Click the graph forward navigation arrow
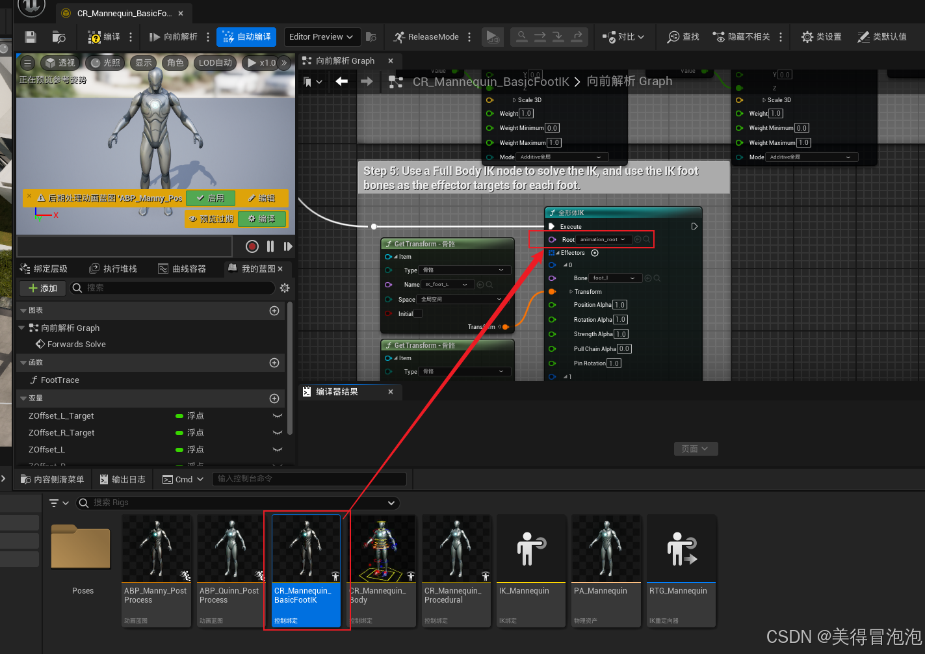Viewport: 925px width, 654px height. tap(367, 81)
